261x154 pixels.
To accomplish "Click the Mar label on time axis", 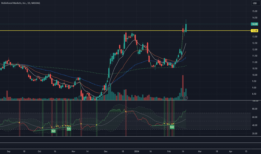I will (200, 151).
